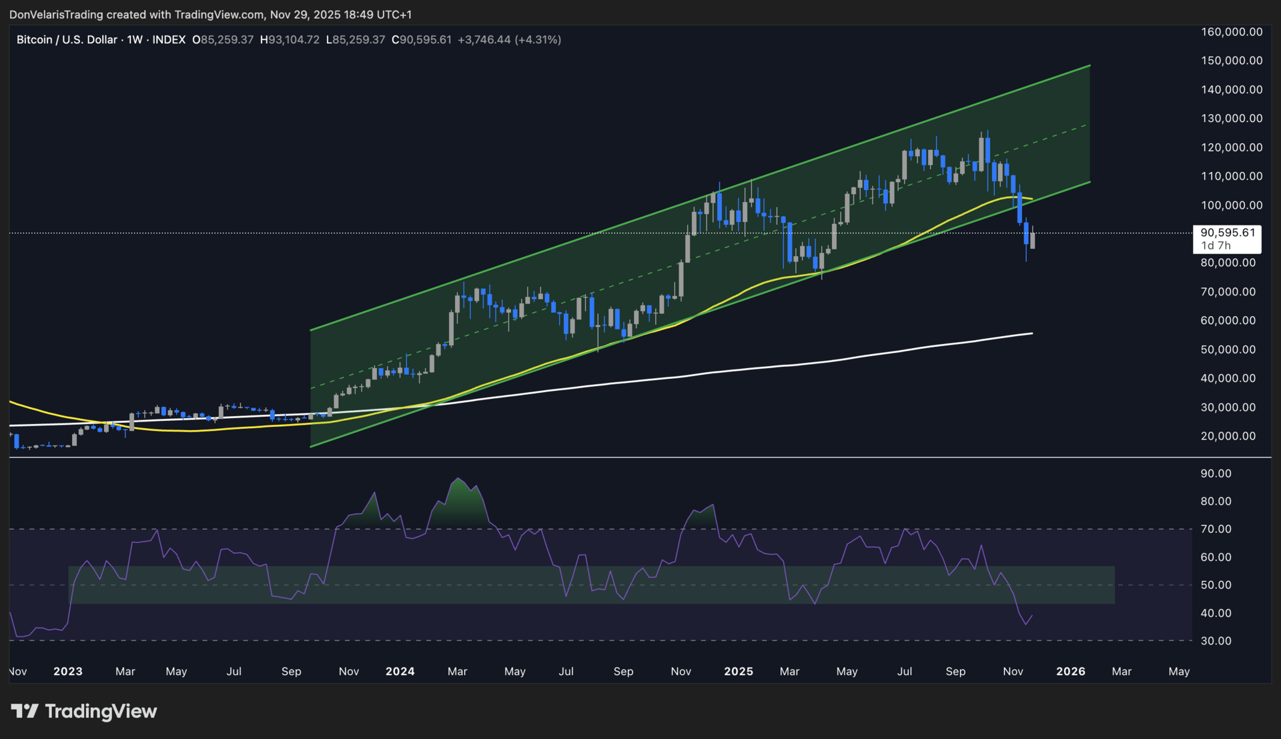The width and height of the screenshot is (1281, 739).
Task: Select the Bitcoin / U.S. Dollar symbol title
Action: 67,40
